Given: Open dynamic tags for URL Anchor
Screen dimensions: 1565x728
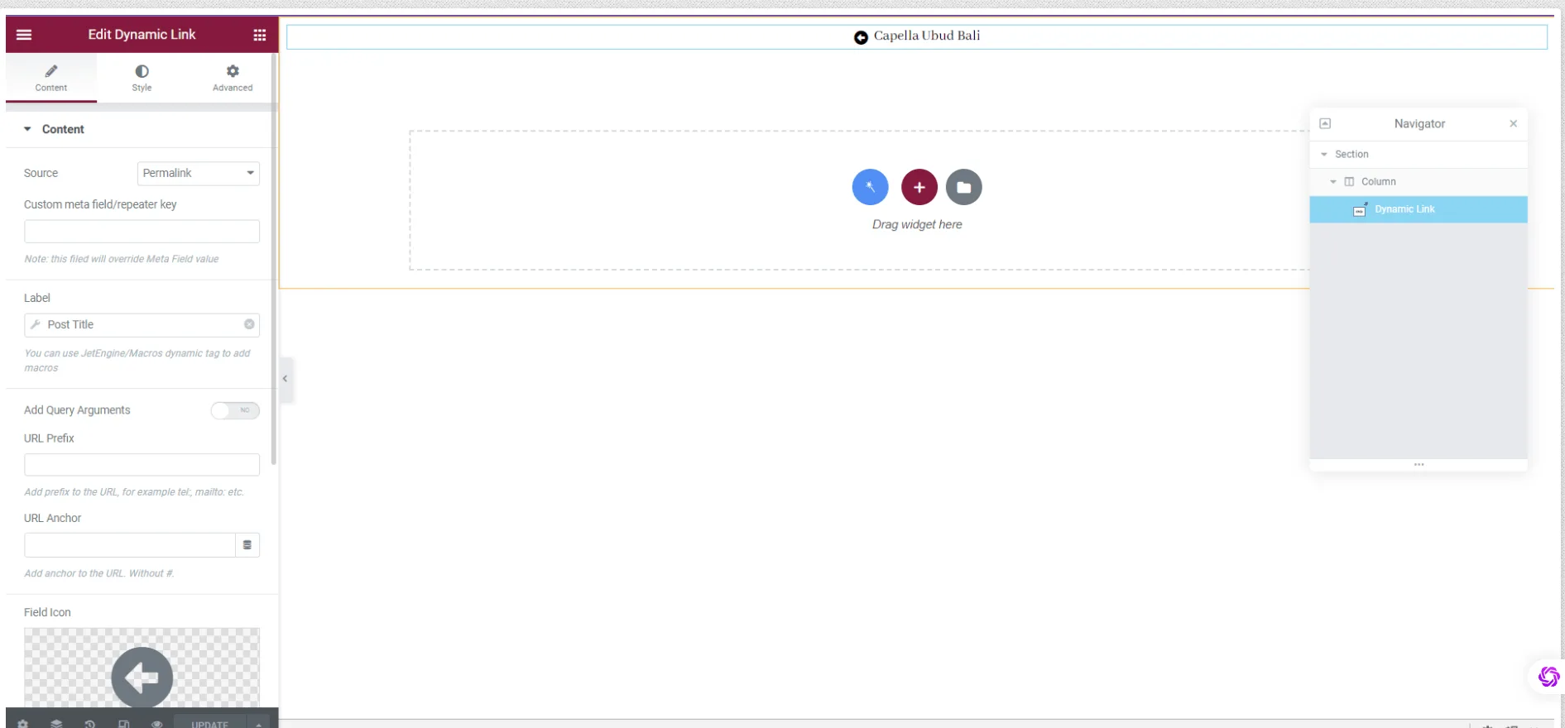Looking at the screenshot, I should tap(247, 544).
